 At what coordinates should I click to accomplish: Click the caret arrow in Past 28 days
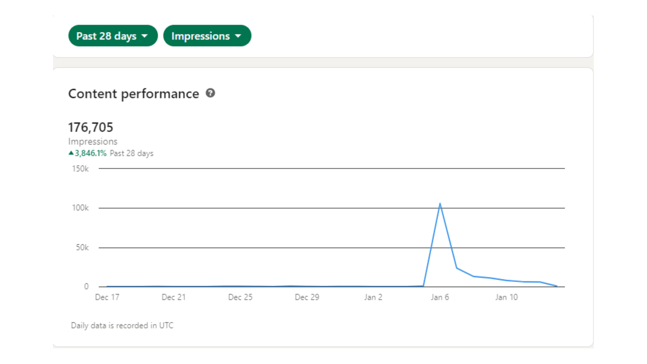pyautogui.click(x=145, y=36)
